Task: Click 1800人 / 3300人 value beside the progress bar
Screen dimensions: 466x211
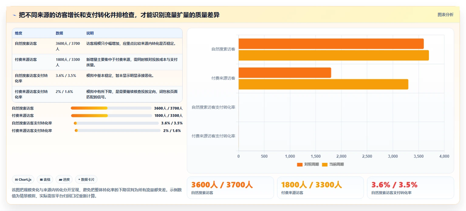Action: (x=169, y=116)
